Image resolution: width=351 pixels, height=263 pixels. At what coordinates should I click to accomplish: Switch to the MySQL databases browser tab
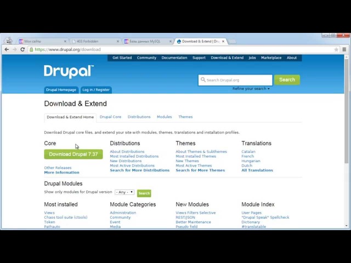pyautogui.click(x=148, y=42)
